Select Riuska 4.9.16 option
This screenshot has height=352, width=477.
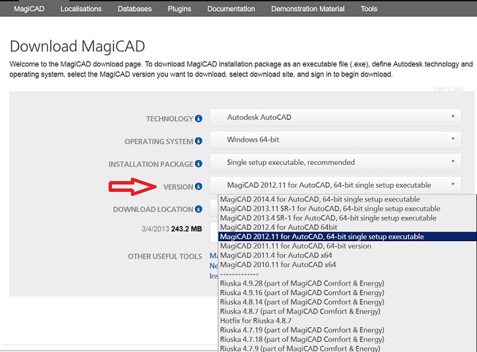click(347, 293)
